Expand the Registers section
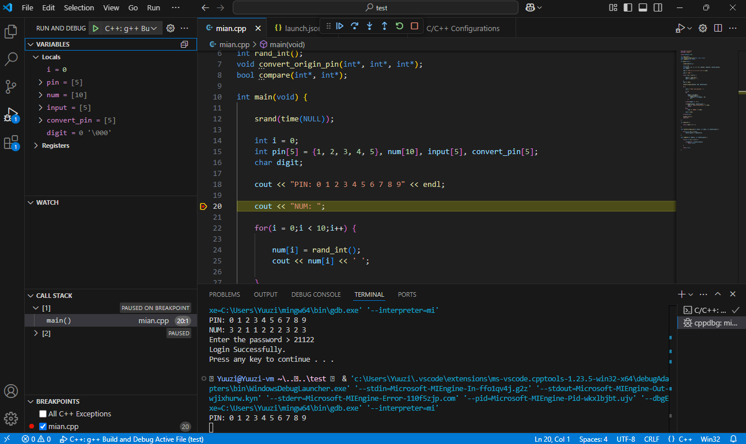The height and width of the screenshot is (444, 746). [x=35, y=146]
